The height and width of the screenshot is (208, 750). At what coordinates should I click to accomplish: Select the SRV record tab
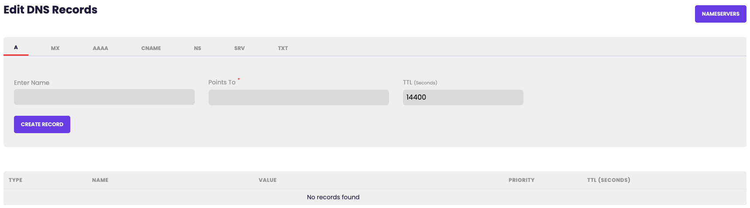click(x=239, y=48)
